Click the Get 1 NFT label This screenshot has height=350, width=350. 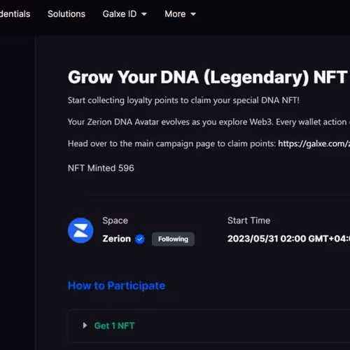tap(114, 325)
